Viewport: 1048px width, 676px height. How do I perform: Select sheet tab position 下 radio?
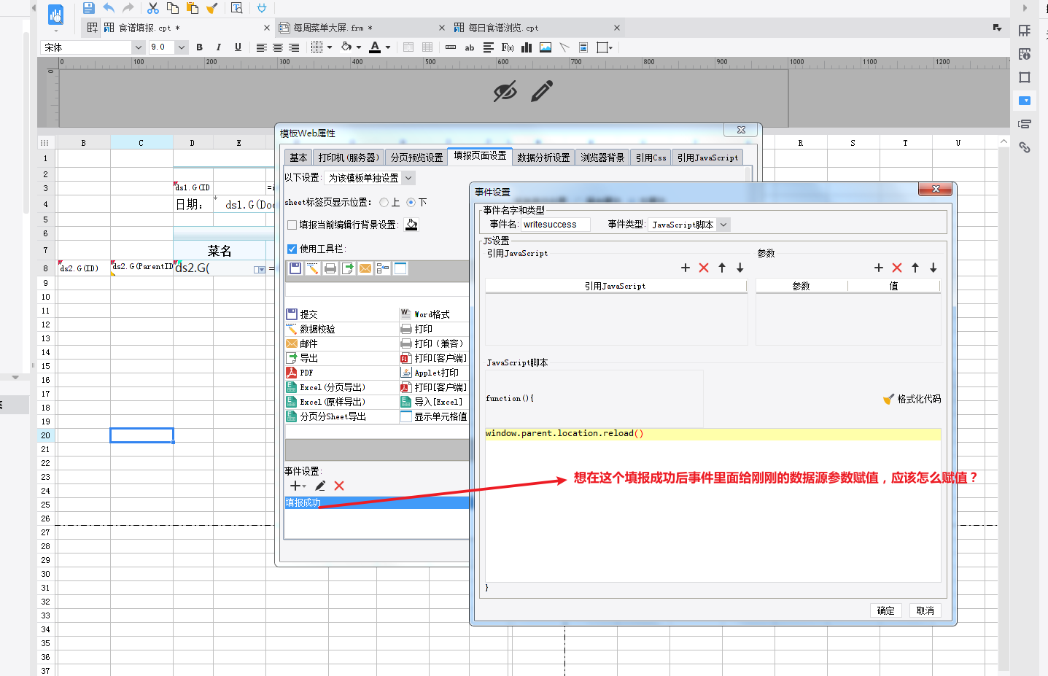[x=411, y=202]
